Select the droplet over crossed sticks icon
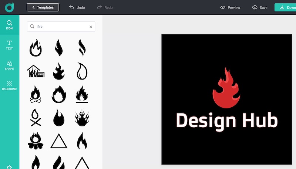 tap(36, 118)
